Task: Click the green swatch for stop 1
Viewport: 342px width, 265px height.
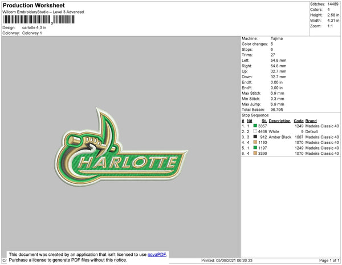Action: point(255,126)
